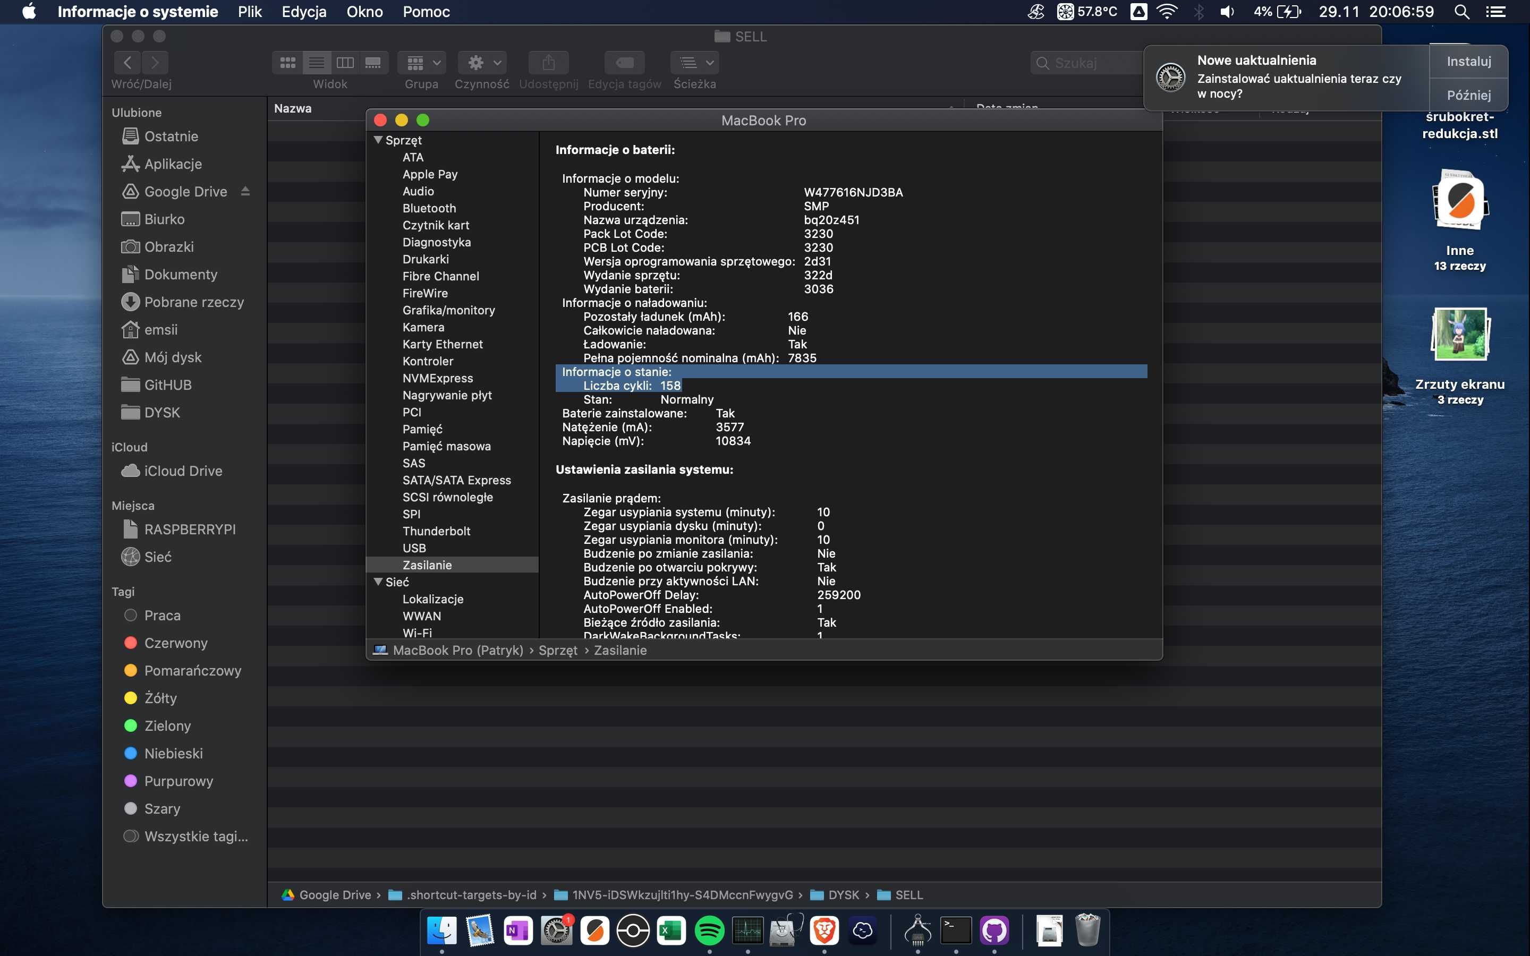Open Terminal from the Dock

(956, 930)
